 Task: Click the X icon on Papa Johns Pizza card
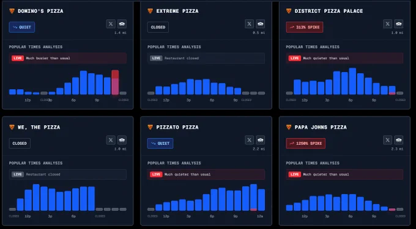(x=388, y=140)
